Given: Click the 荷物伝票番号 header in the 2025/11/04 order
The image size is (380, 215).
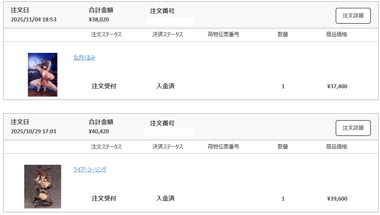Looking at the screenshot, I should [223, 35].
